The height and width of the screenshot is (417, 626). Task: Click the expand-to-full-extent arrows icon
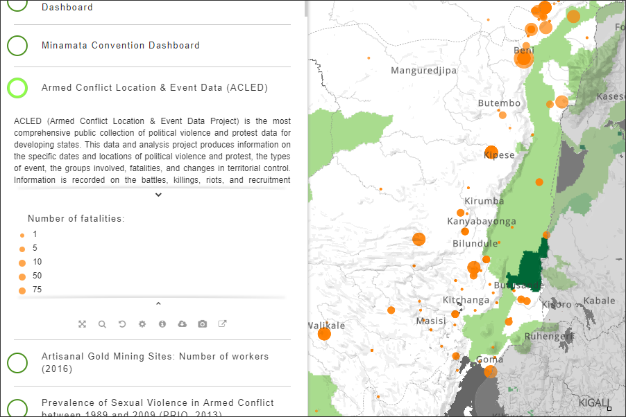[x=82, y=324]
